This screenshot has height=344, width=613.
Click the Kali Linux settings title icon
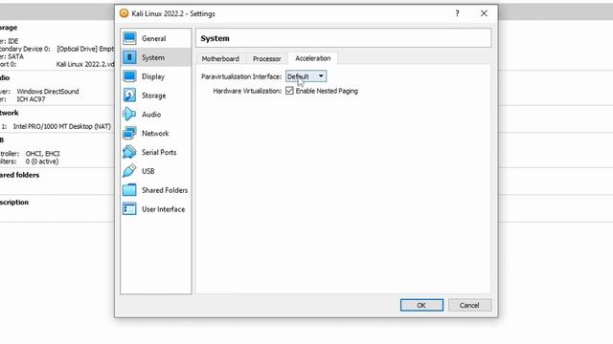[x=124, y=13]
